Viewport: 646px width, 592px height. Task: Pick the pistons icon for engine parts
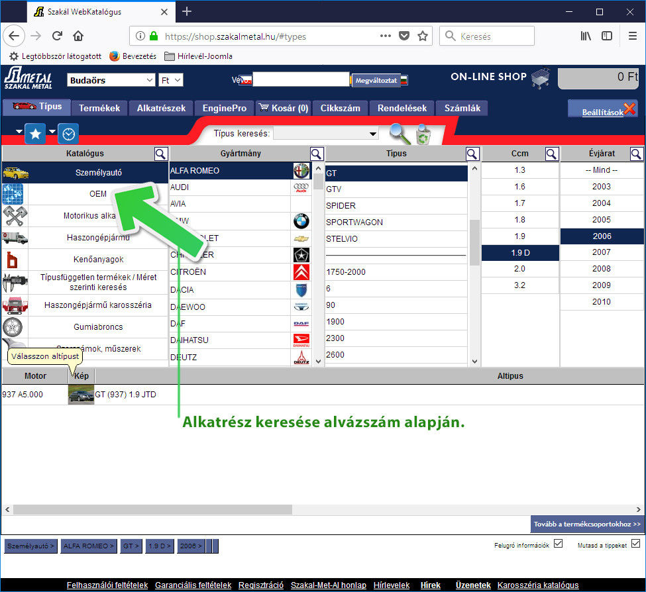tap(15, 216)
